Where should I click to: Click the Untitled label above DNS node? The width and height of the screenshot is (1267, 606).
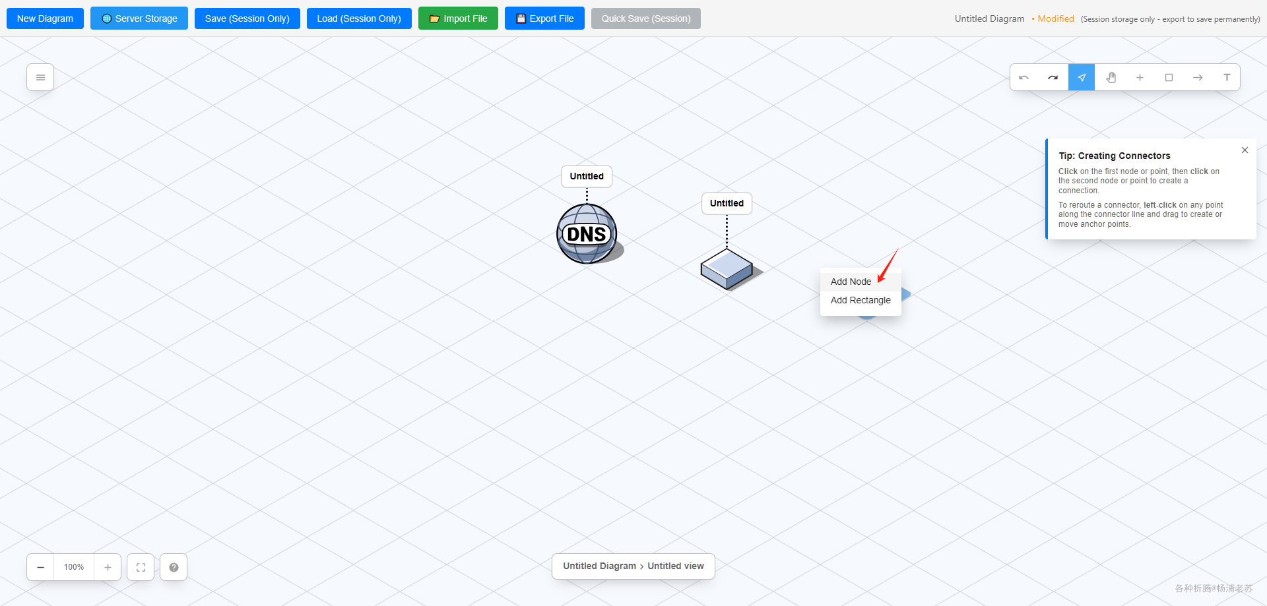point(587,176)
